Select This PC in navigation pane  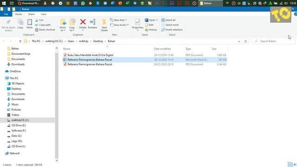coord(14,78)
